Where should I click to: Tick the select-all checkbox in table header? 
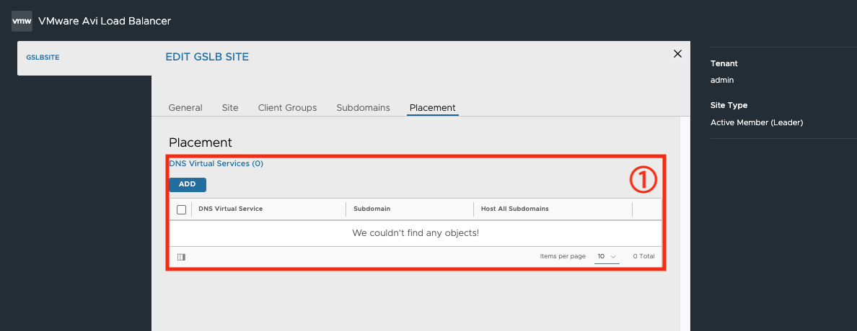click(x=182, y=209)
